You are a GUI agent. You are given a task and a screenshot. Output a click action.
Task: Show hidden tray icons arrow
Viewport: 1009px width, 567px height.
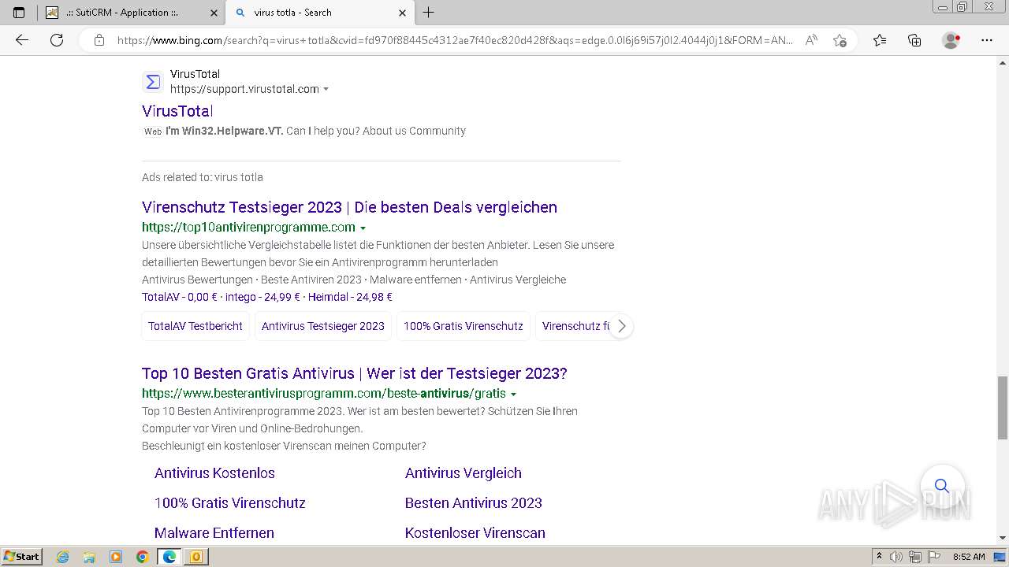click(x=879, y=557)
